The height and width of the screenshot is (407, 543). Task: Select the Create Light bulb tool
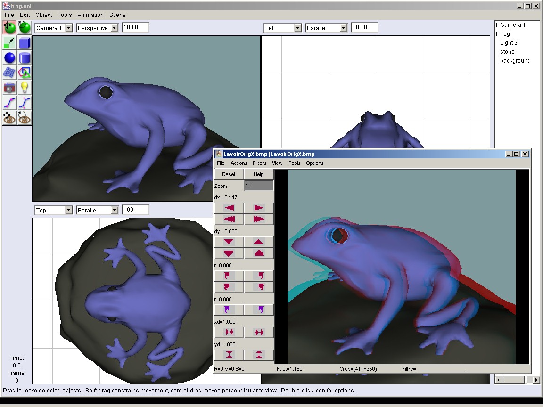[x=25, y=88]
